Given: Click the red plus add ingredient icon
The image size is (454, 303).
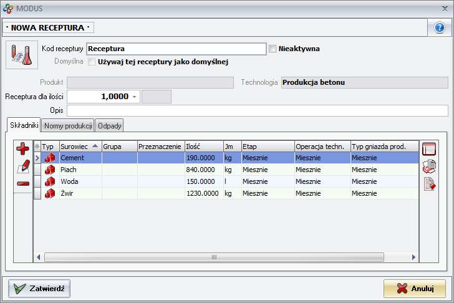Looking at the screenshot, I should [23, 148].
